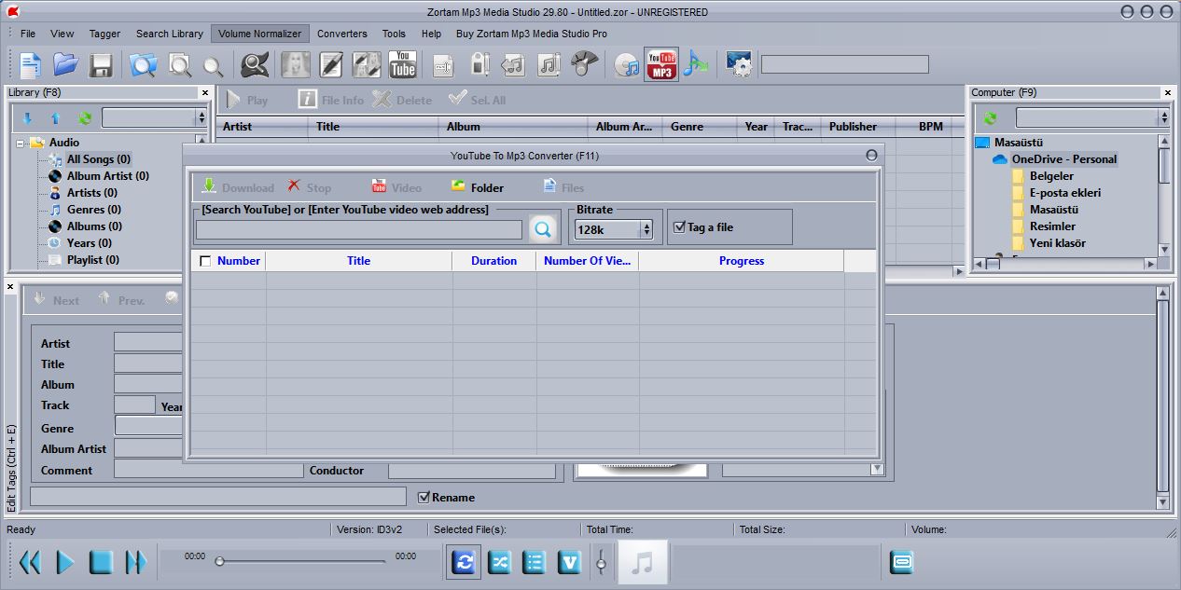Screen dimensions: 1181x590
Task: Start playback with the player Play button
Action: pos(65,562)
